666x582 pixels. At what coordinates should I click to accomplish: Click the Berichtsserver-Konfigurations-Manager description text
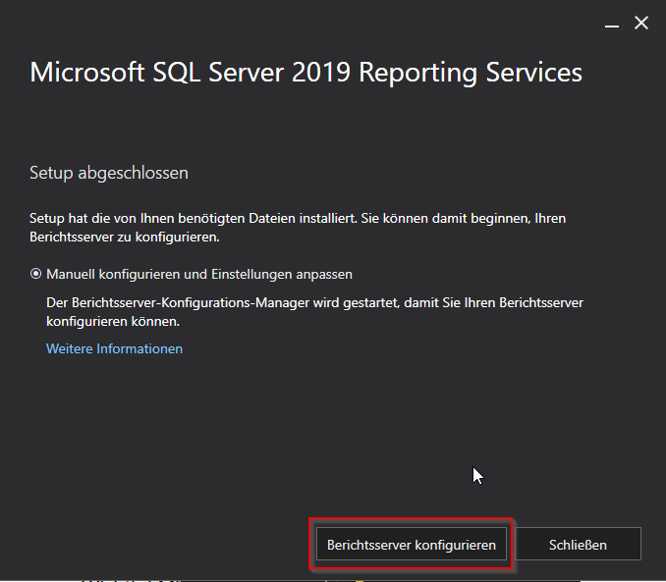314,312
